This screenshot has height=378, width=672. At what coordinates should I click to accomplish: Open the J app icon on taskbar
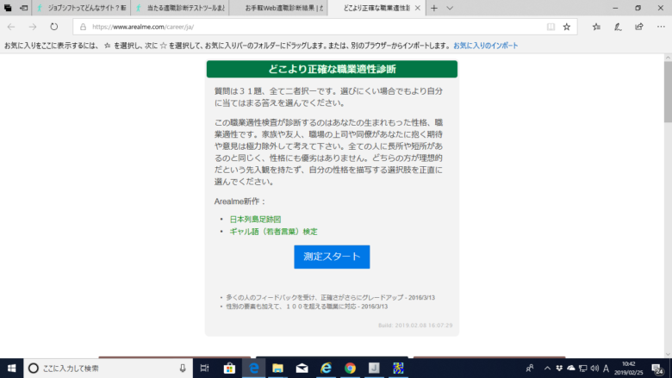(x=374, y=369)
